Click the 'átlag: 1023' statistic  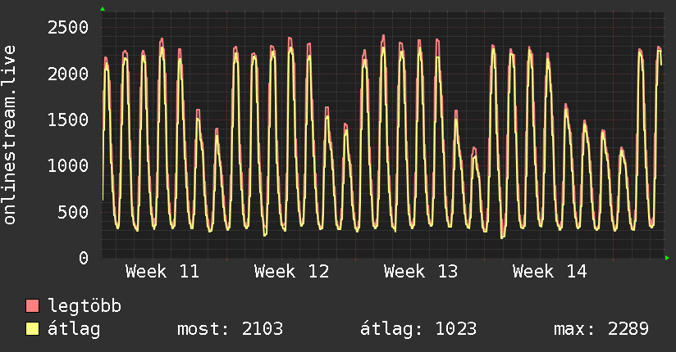[x=418, y=329]
